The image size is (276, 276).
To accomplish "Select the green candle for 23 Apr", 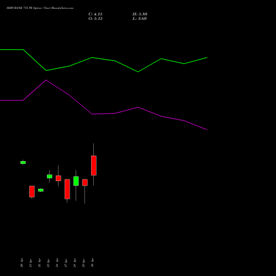I will (x=50, y=176).
